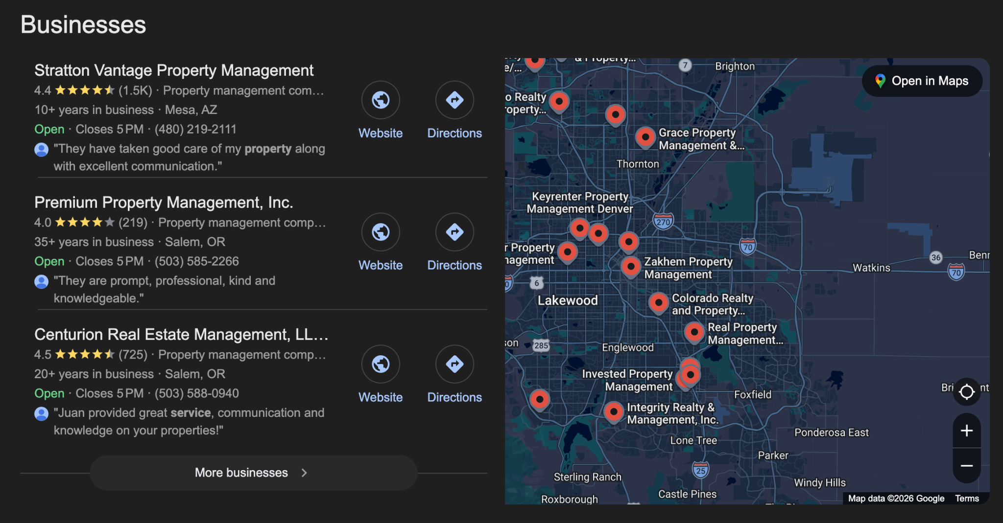This screenshot has width=1003, height=523.
Task: Click directions icon for Premium Property Management
Action: (x=454, y=232)
